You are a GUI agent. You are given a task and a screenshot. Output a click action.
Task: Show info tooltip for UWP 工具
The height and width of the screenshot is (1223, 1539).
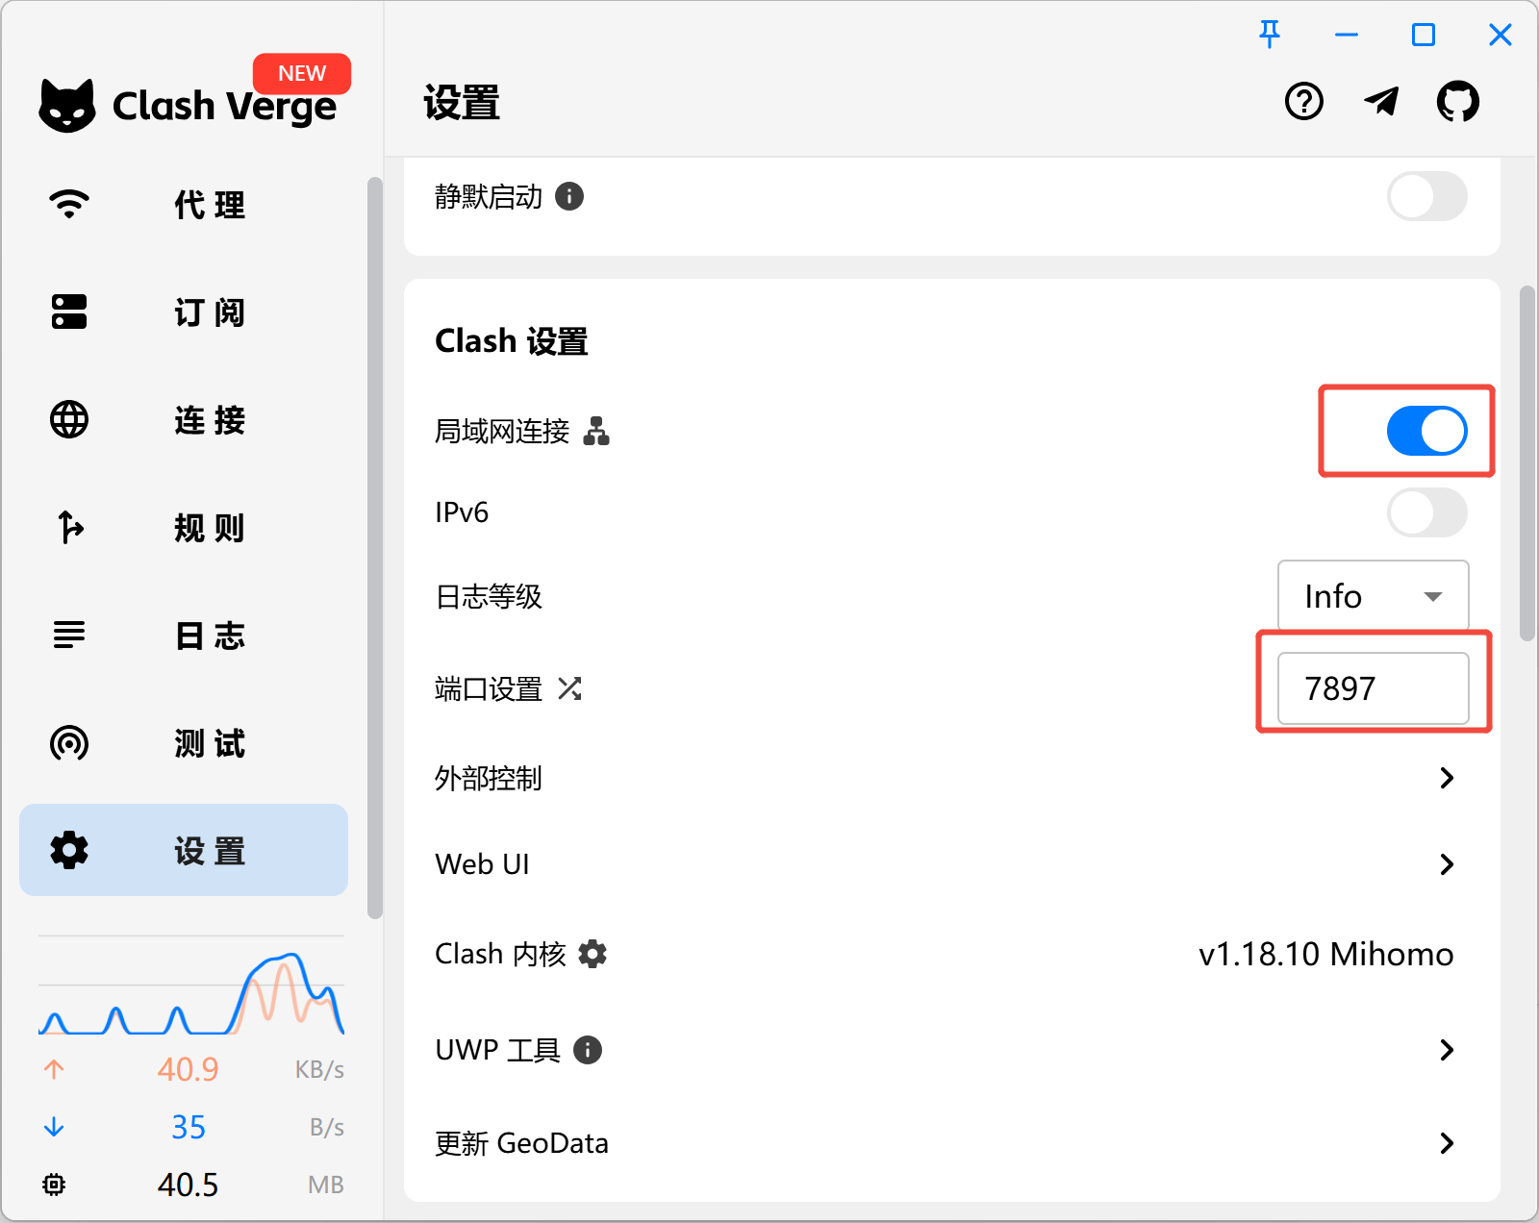588,1050
